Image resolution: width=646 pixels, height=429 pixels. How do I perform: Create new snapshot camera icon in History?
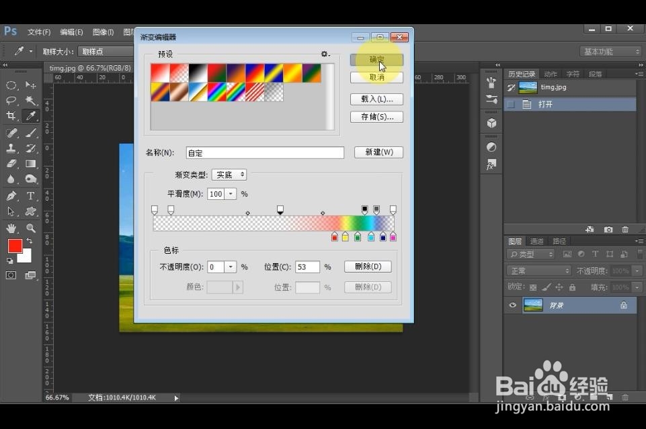pos(608,230)
